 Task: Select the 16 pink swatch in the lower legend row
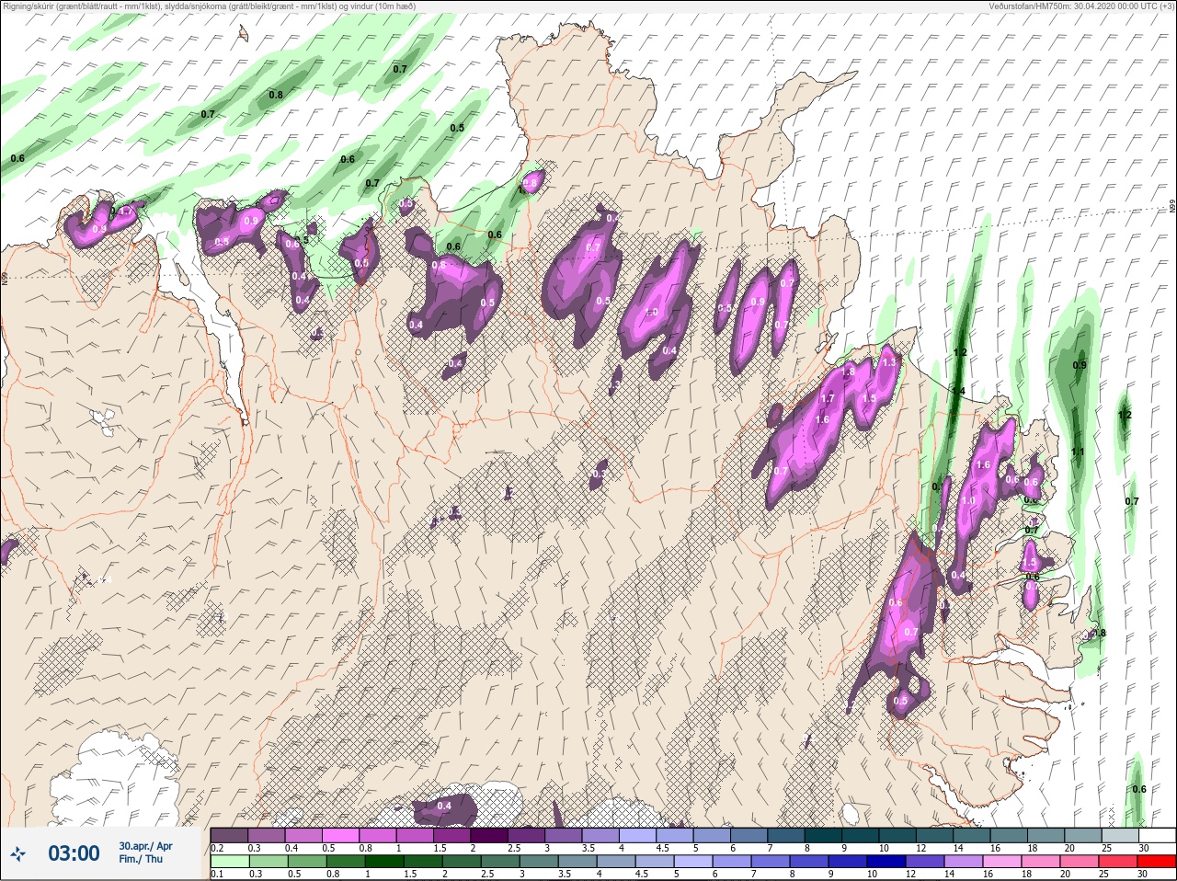1002,862
